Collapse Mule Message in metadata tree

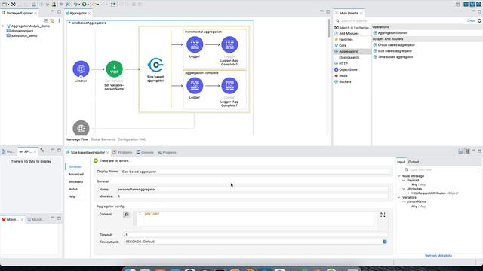tap(399, 176)
